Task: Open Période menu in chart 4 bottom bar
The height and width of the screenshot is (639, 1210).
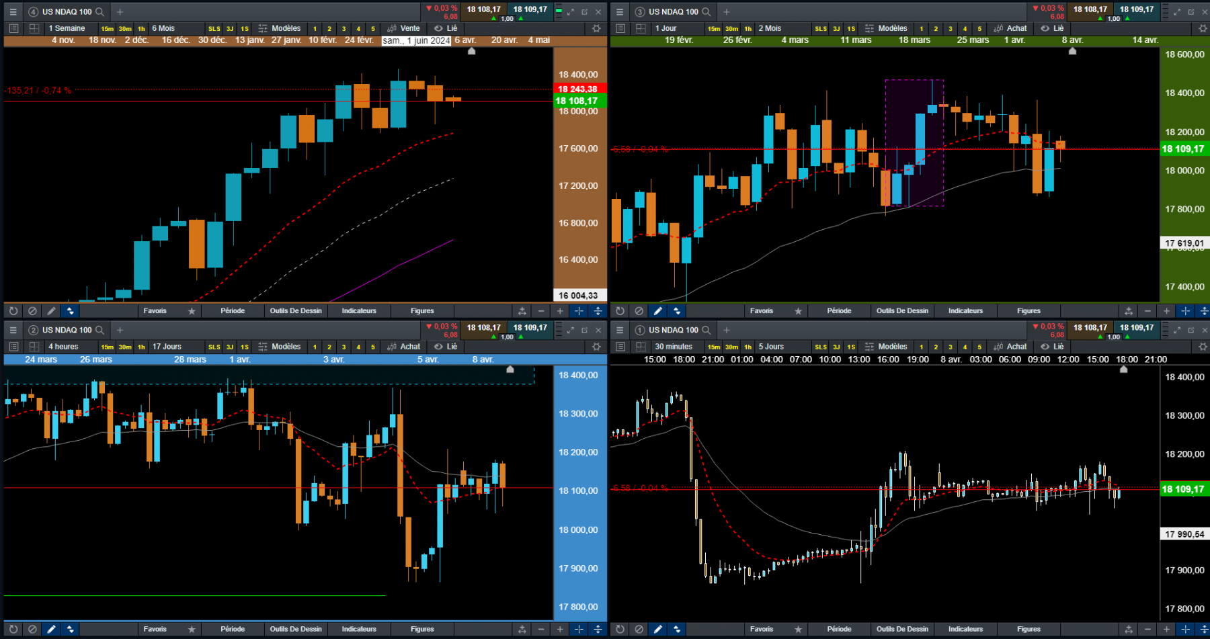Action: point(233,311)
